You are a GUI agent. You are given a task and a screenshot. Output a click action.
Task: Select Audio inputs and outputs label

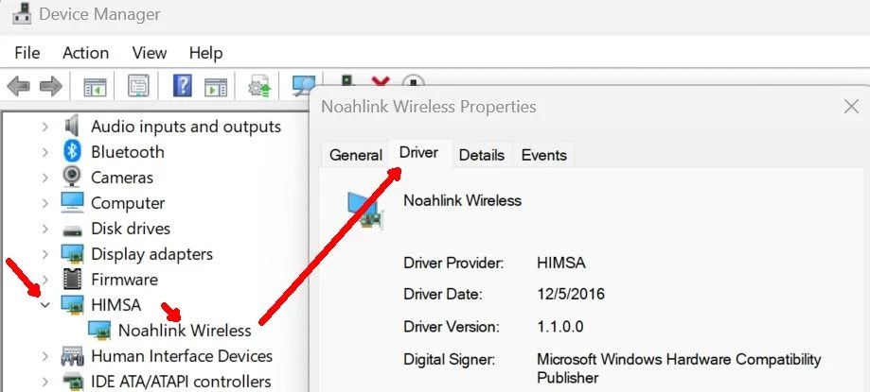[x=186, y=127]
